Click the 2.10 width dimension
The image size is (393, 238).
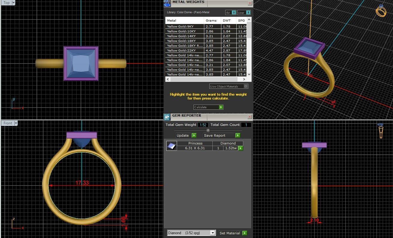315,220
